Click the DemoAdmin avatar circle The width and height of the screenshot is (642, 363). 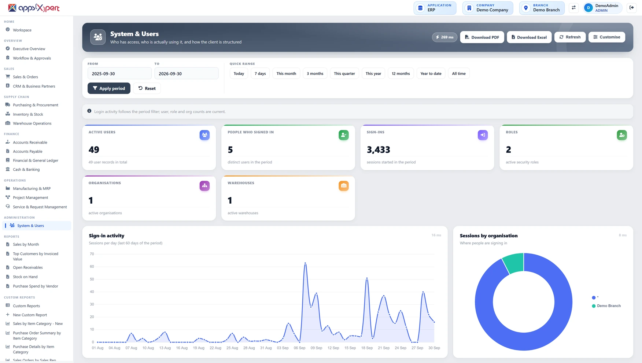(x=588, y=8)
